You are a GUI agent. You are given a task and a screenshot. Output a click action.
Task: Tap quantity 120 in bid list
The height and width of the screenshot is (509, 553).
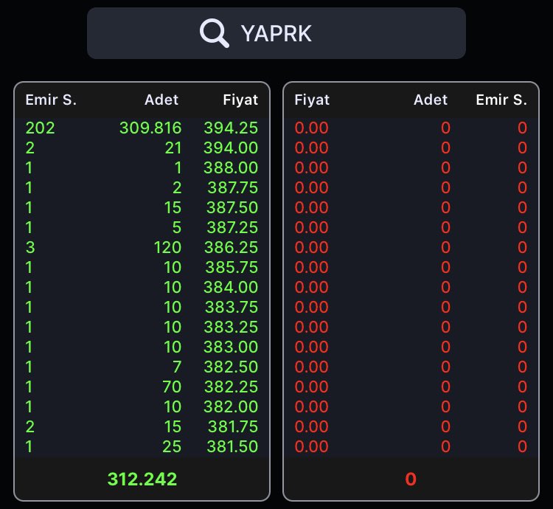168,247
